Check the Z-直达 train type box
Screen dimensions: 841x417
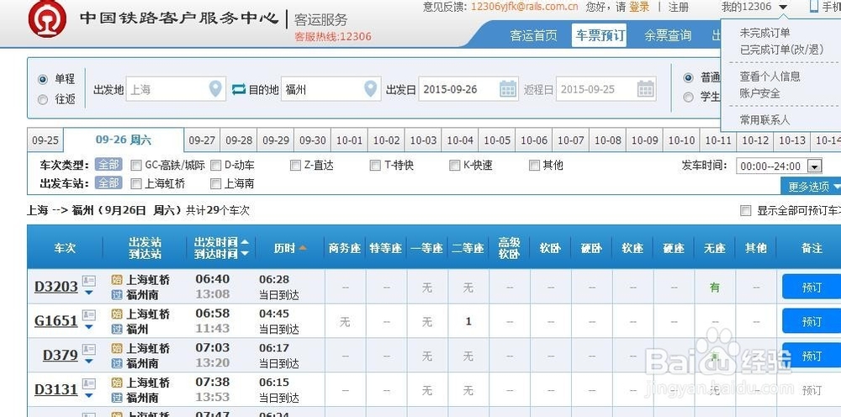295,166
